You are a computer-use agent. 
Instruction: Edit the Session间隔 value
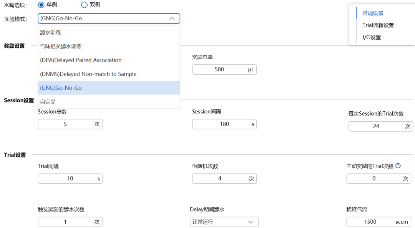click(224, 124)
